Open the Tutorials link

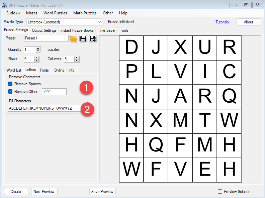tap(222, 22)
